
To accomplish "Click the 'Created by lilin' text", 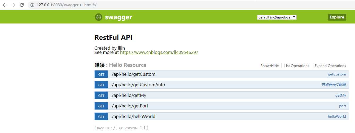I will [110, 48].
